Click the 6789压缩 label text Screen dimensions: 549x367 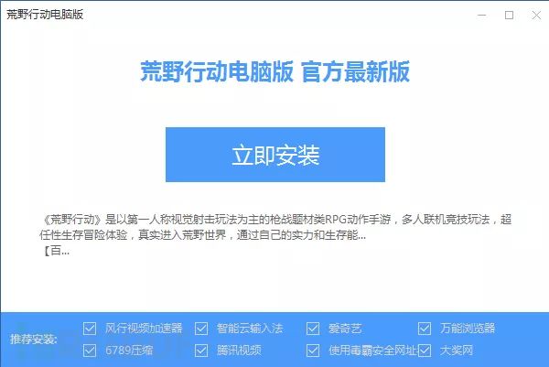tap(129, 351)
